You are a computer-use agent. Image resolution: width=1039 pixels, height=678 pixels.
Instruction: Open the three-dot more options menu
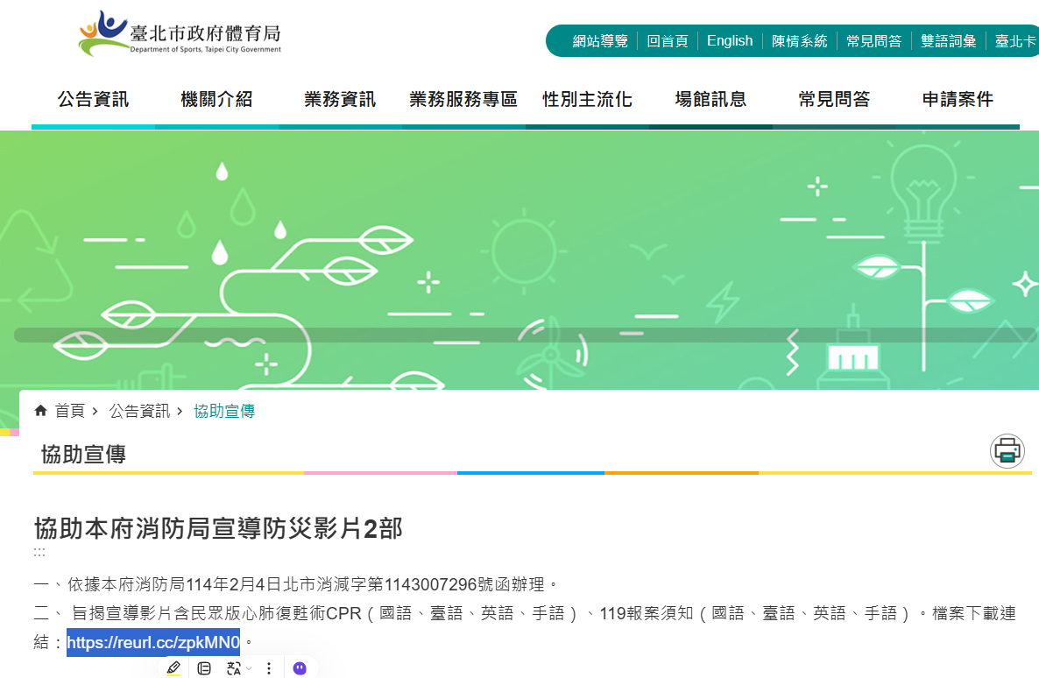(x=269, y=668)
